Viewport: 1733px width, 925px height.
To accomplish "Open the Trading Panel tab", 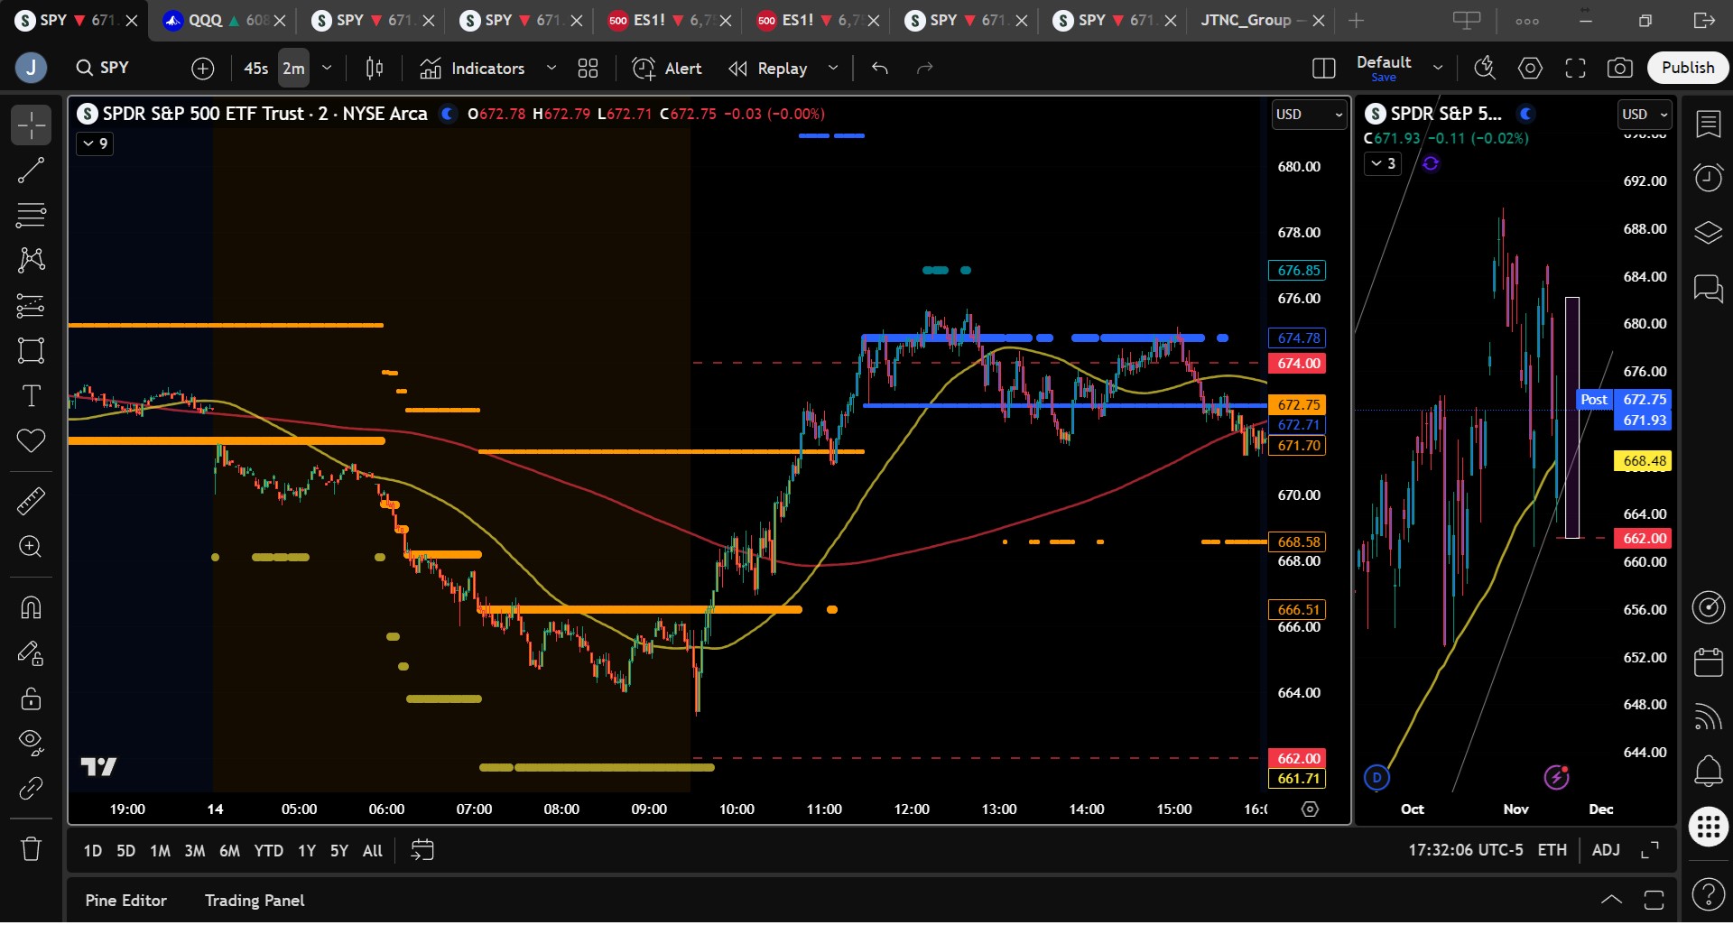I will (x=255, y=902).
